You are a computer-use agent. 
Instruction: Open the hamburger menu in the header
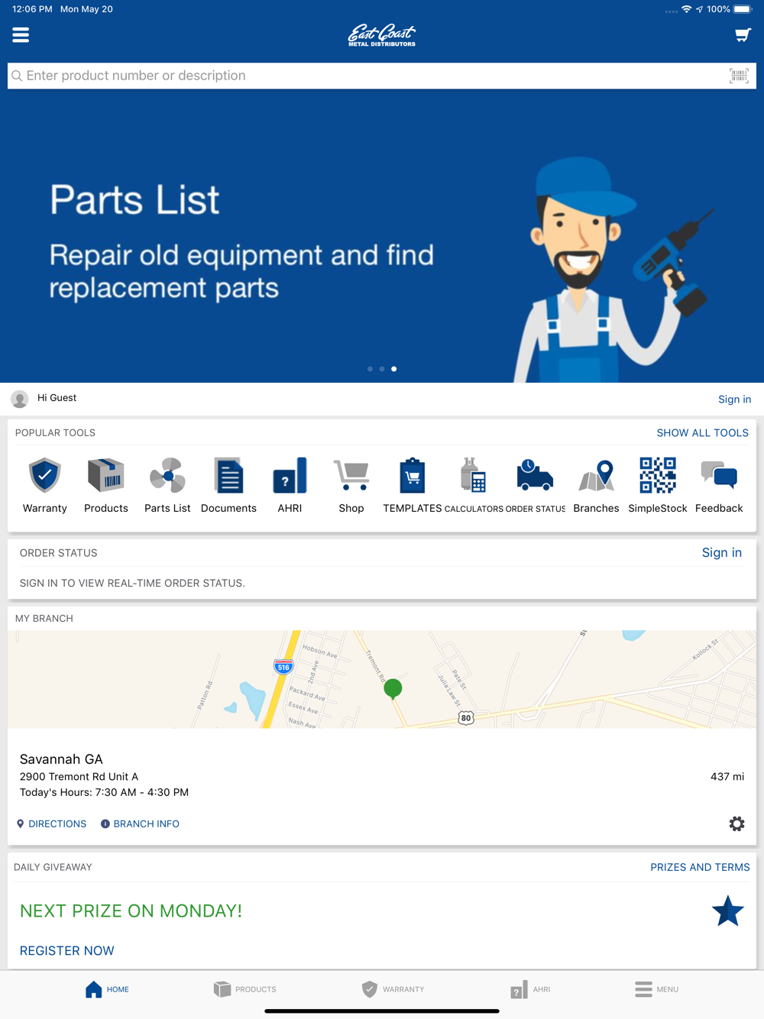(21, 35)
